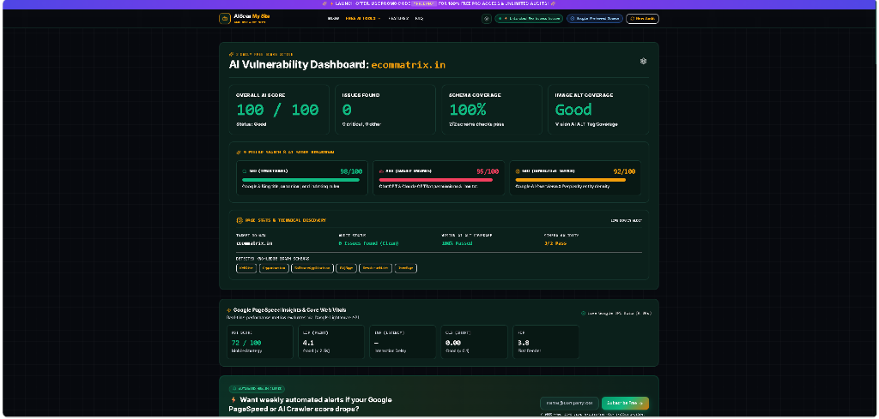
Task: Click the promo code badge in top banner
Action: (425, 3)
